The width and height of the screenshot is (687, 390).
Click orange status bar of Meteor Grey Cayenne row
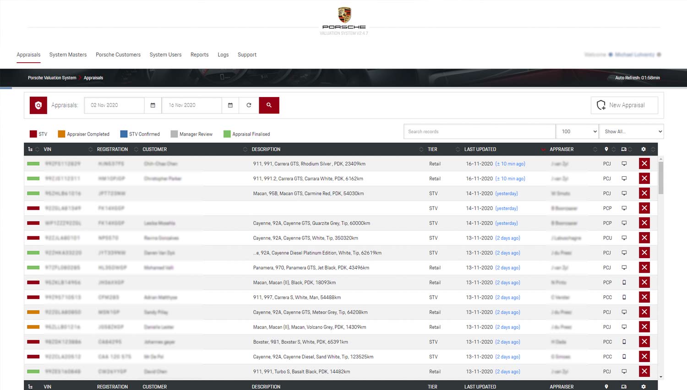pyautogui.click(x=33, y=312)
